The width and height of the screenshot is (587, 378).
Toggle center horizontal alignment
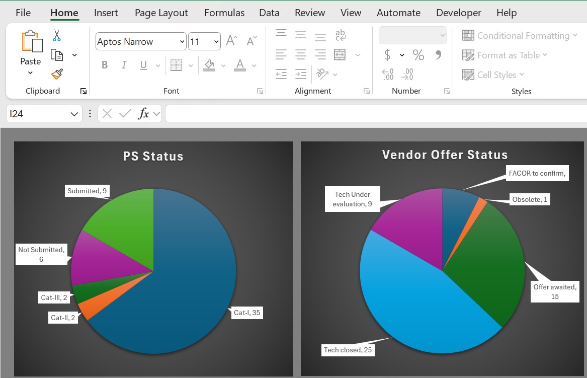(x=301, y=54)
